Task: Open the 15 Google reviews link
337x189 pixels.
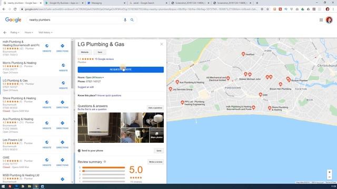Action: (x=104, y=59)
